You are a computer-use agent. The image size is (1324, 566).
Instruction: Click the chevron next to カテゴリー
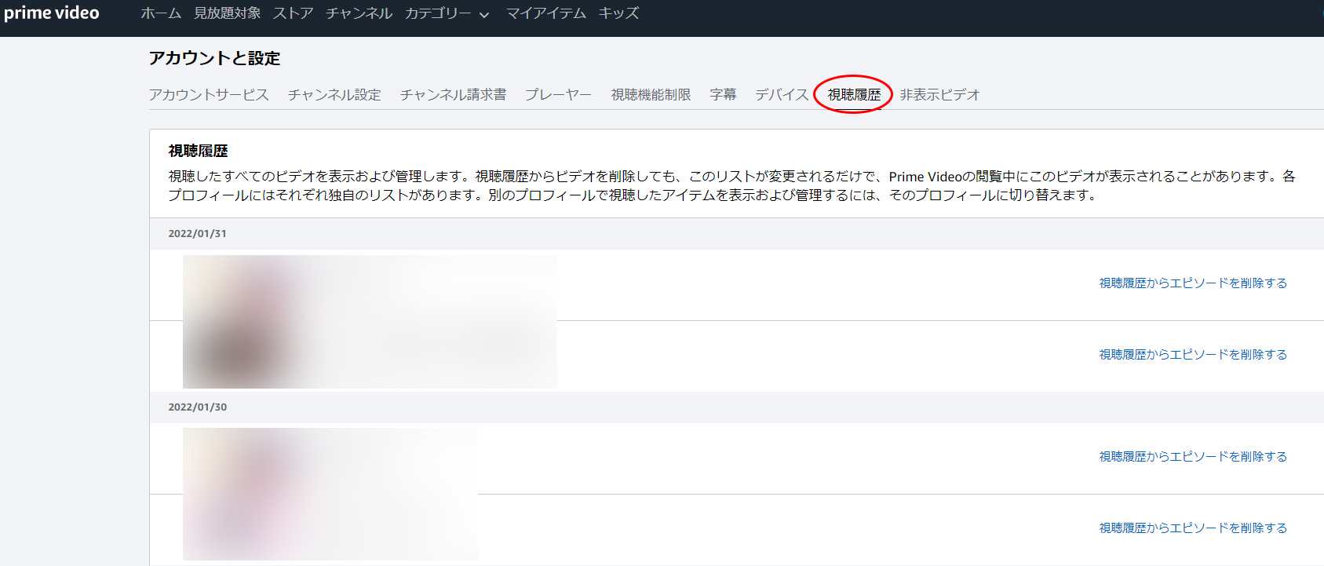coord(484,15)
